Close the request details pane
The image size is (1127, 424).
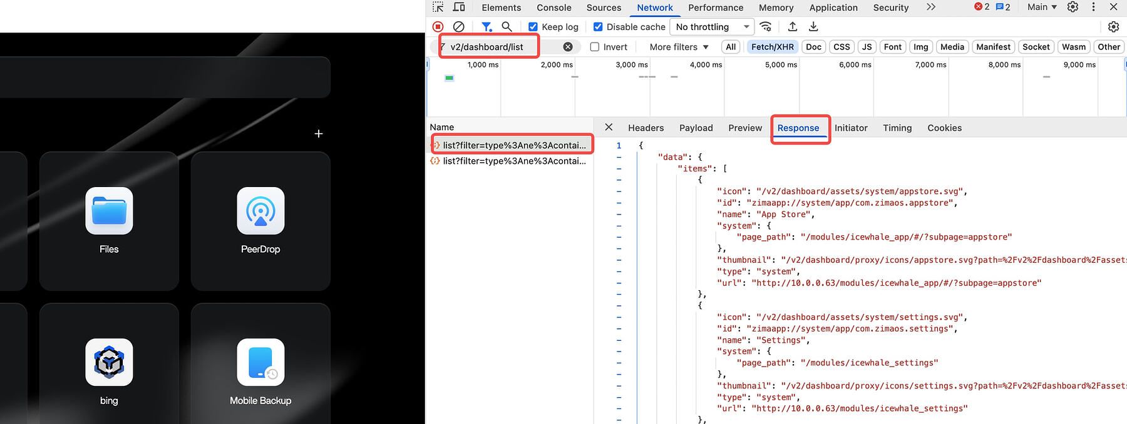coord(609,127)
